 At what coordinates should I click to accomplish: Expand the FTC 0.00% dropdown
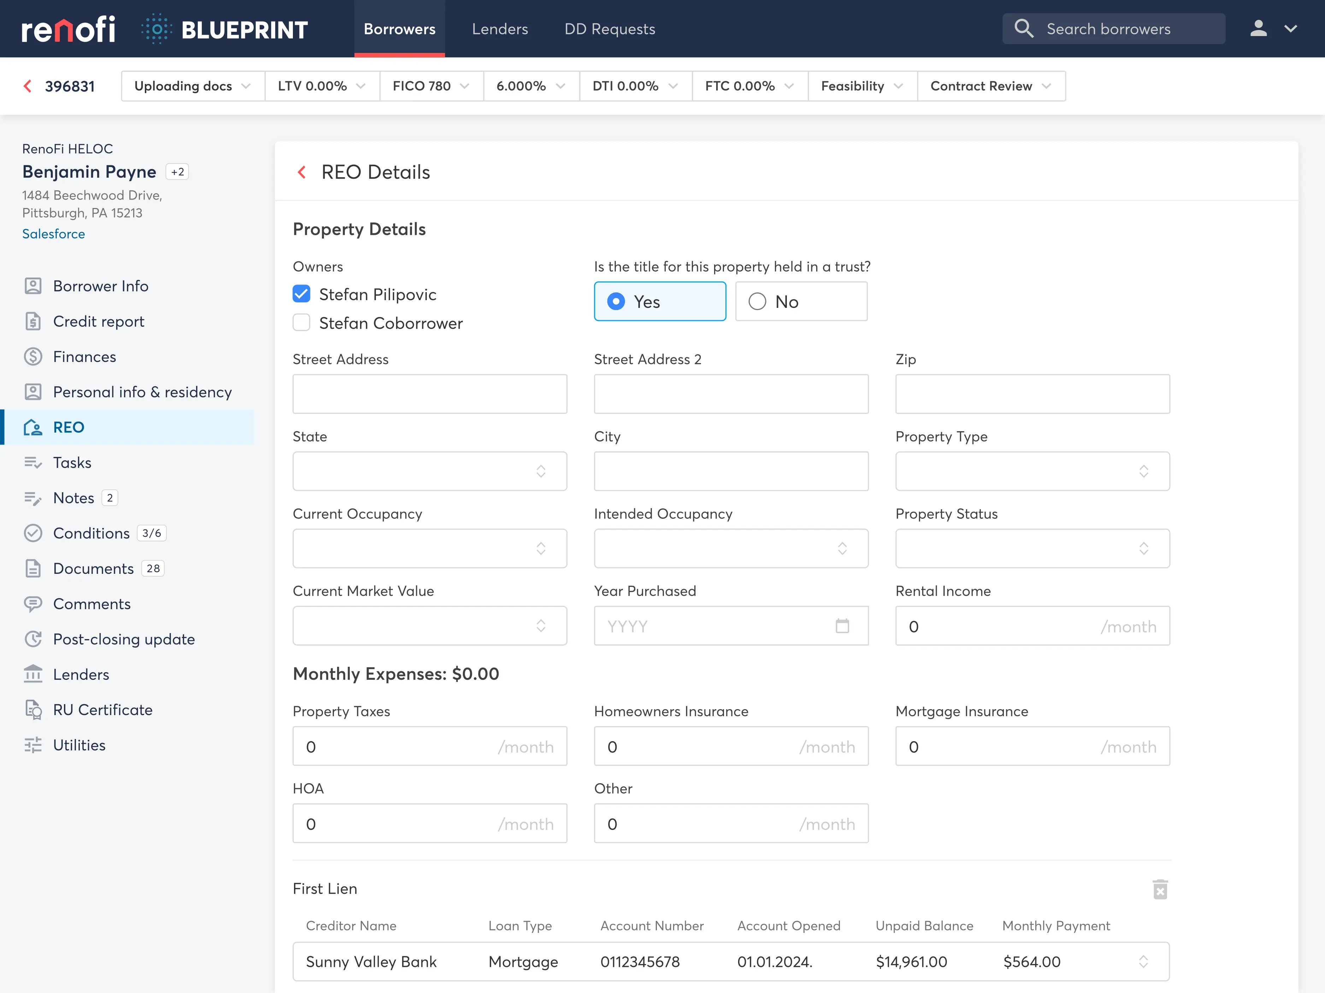point(750,86)
